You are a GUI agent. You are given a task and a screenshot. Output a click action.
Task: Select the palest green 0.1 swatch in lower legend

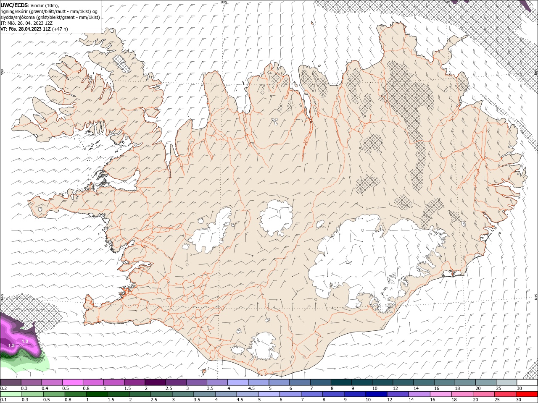(11, 395)
